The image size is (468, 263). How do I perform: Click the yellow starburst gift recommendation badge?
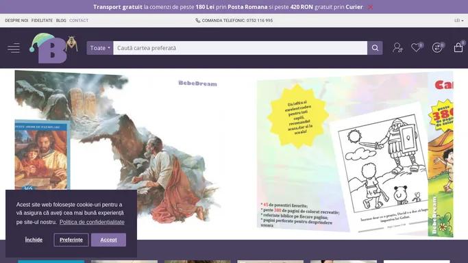point(298,116)
